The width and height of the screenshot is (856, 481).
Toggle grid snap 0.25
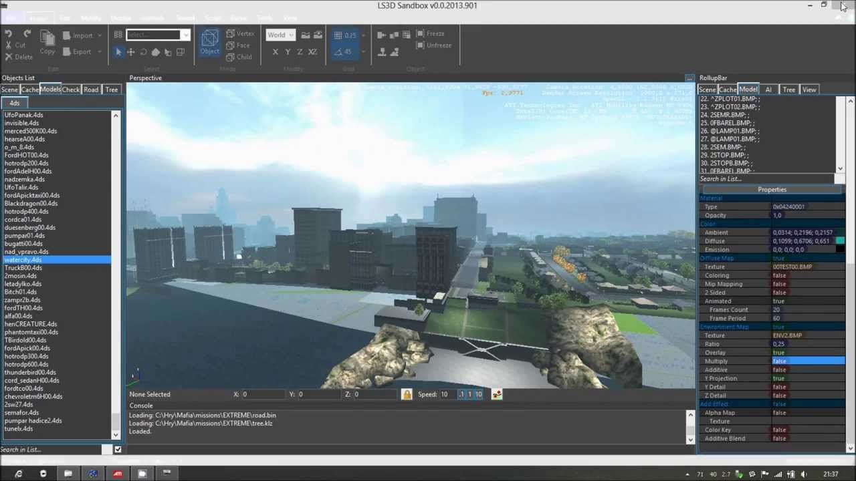tap(345, 35)
